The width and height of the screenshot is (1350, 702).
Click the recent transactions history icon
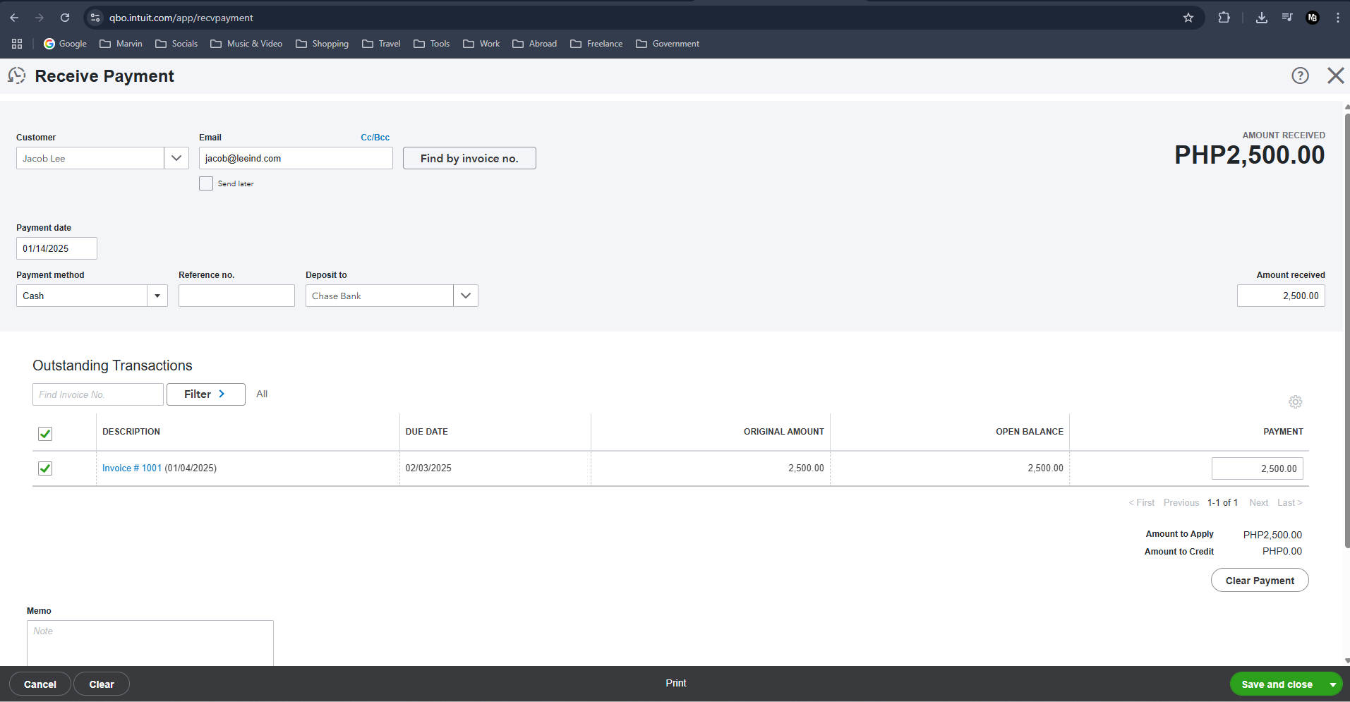[16, 75]
